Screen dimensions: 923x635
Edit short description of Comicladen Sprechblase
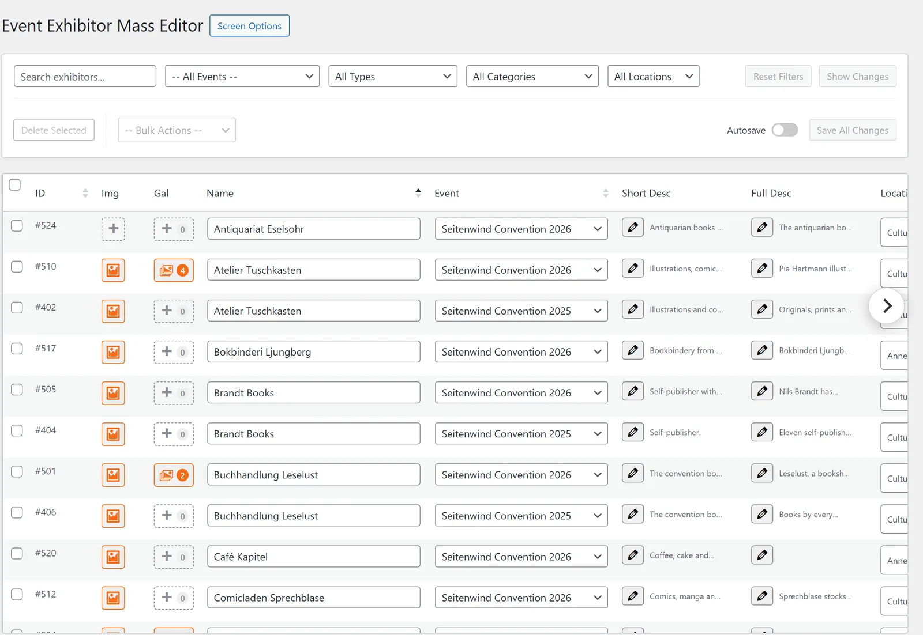point(633,596)
